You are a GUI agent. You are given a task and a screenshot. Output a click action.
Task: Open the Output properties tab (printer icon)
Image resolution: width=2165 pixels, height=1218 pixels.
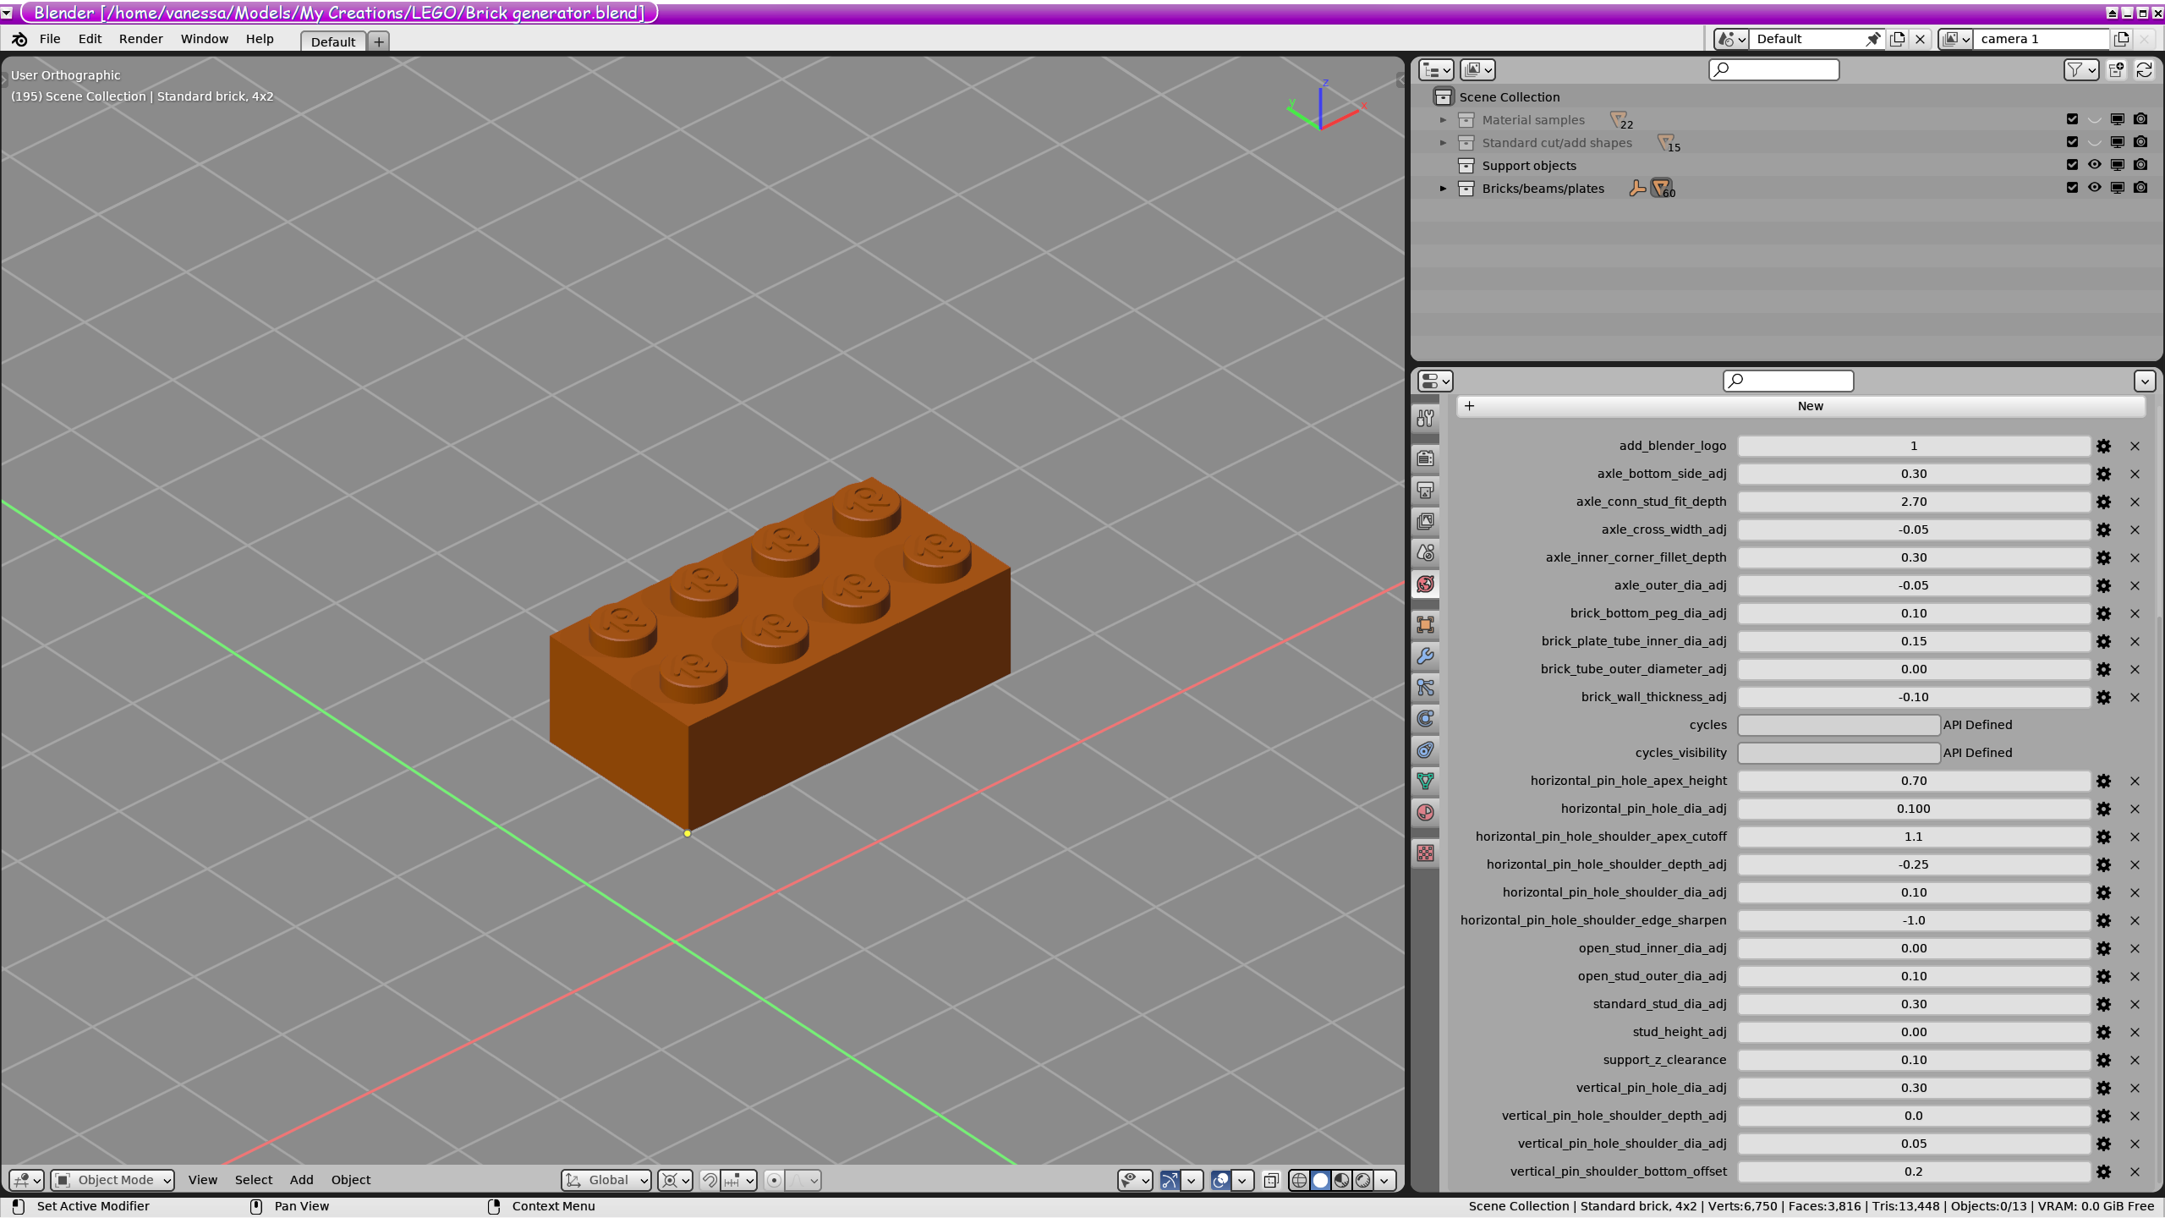[x=1425, y=490]
